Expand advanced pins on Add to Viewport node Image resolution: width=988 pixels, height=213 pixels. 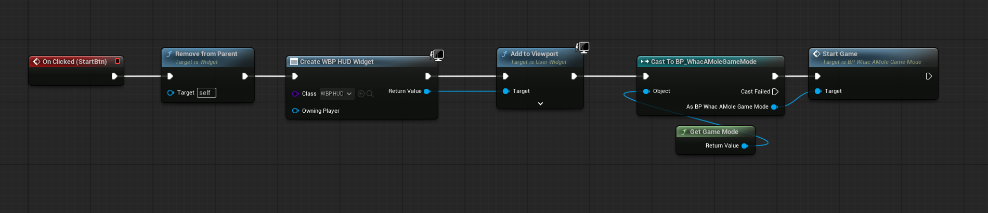pyautogui.click(x=540, y=104)
